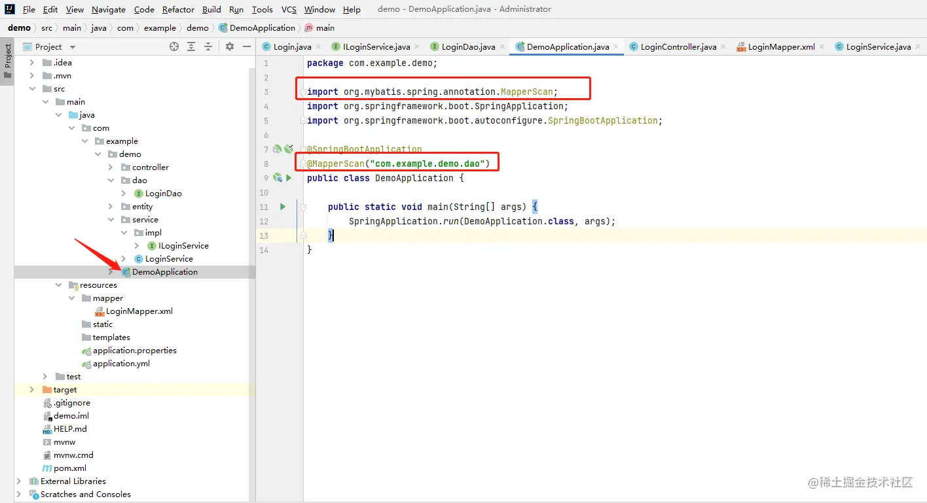The image size is (927, 503).
Task: Click the MapperScan annotation on line 8
Action: (336, 164)
